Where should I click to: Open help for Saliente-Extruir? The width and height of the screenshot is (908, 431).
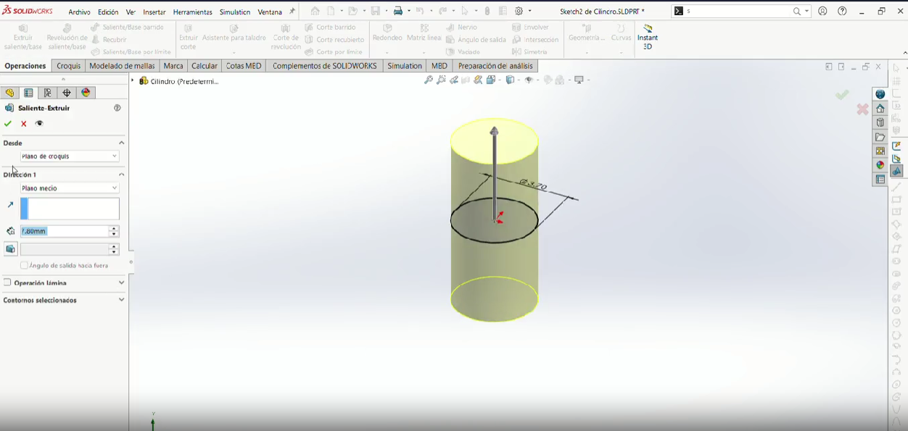click(117, 108)
